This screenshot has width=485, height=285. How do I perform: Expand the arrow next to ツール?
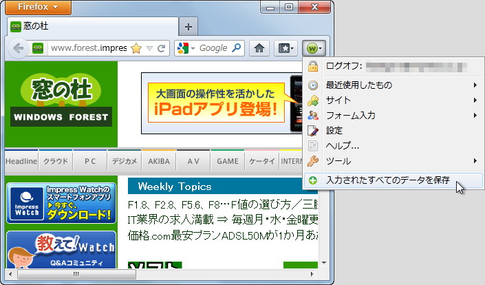click(x=475, y=160)
